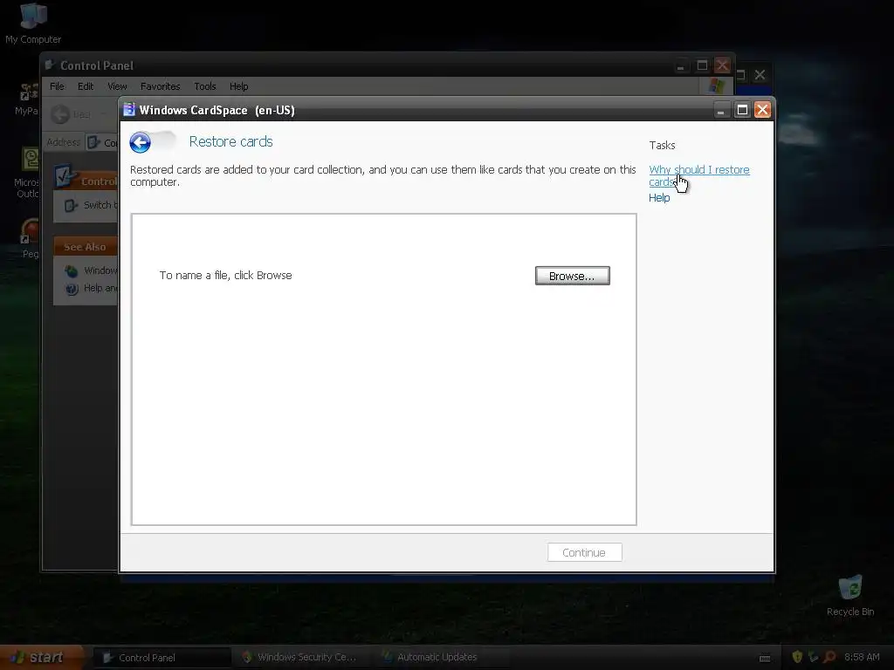Open the Help menu in Control Panel
894x670 pixels.
239,86
